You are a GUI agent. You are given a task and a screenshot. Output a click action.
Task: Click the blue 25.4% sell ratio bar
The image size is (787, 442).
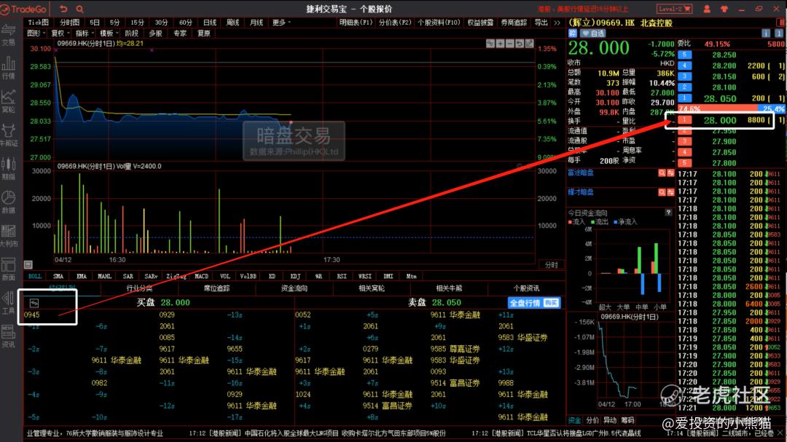click(x=772, y=108)
